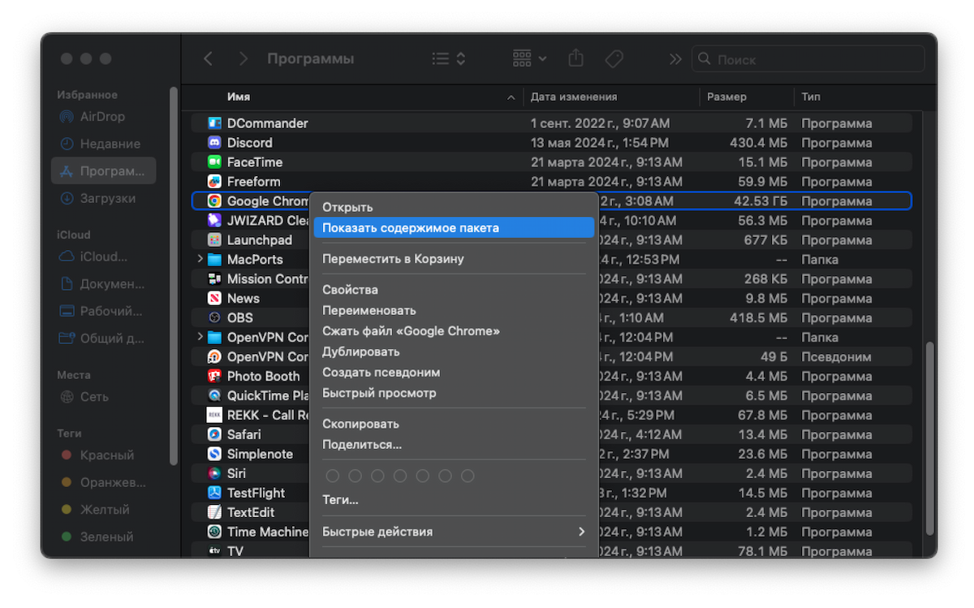Choose Теги… in context menu
The height and width of the screenshot is (608, 974).
click(454, 500)
